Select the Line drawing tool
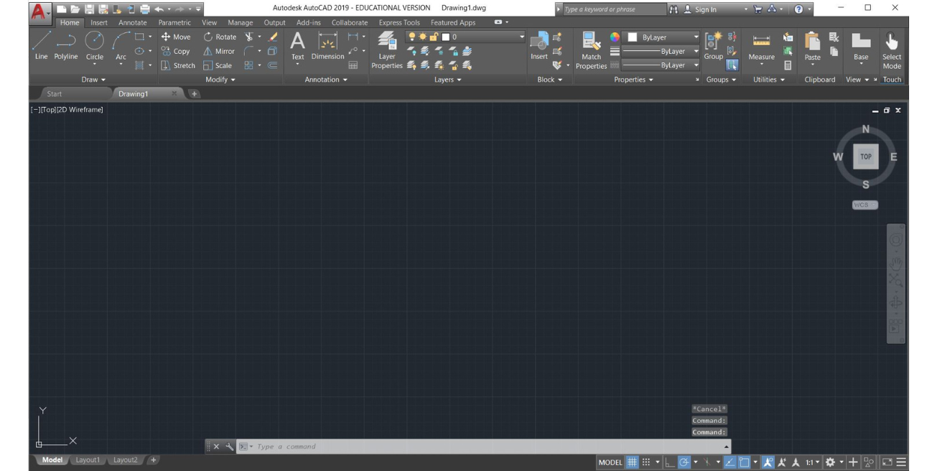937x471 pixels. (x=42, y=46)
